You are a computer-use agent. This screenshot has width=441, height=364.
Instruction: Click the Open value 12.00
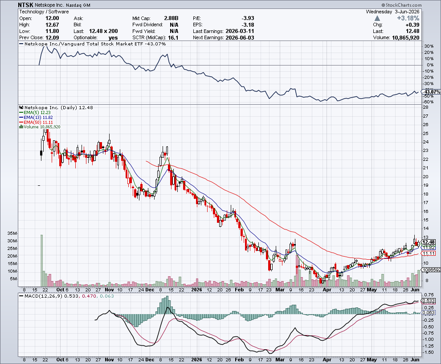pyautogui.click(x=52, y=18)
